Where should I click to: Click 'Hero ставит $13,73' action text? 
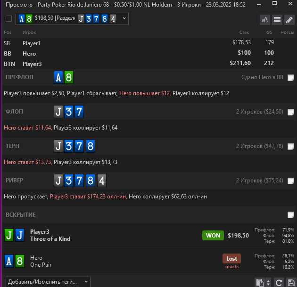coord(28,162)
